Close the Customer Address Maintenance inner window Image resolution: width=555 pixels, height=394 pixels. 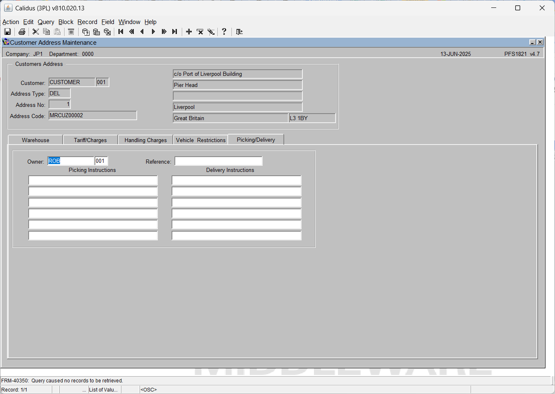pyautogui.click(x=540, y=42)
